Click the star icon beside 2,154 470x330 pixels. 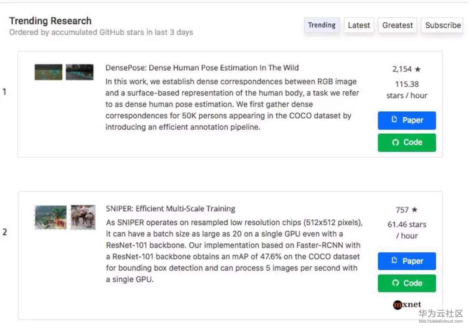click(x=418, y=69)
